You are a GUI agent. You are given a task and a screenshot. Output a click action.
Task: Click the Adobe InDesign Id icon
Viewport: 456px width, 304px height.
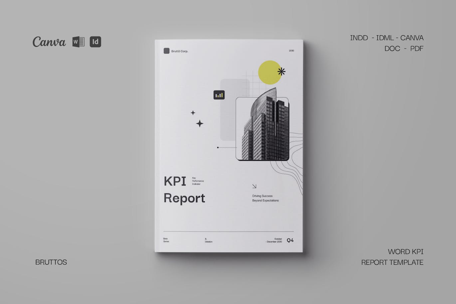96,42
